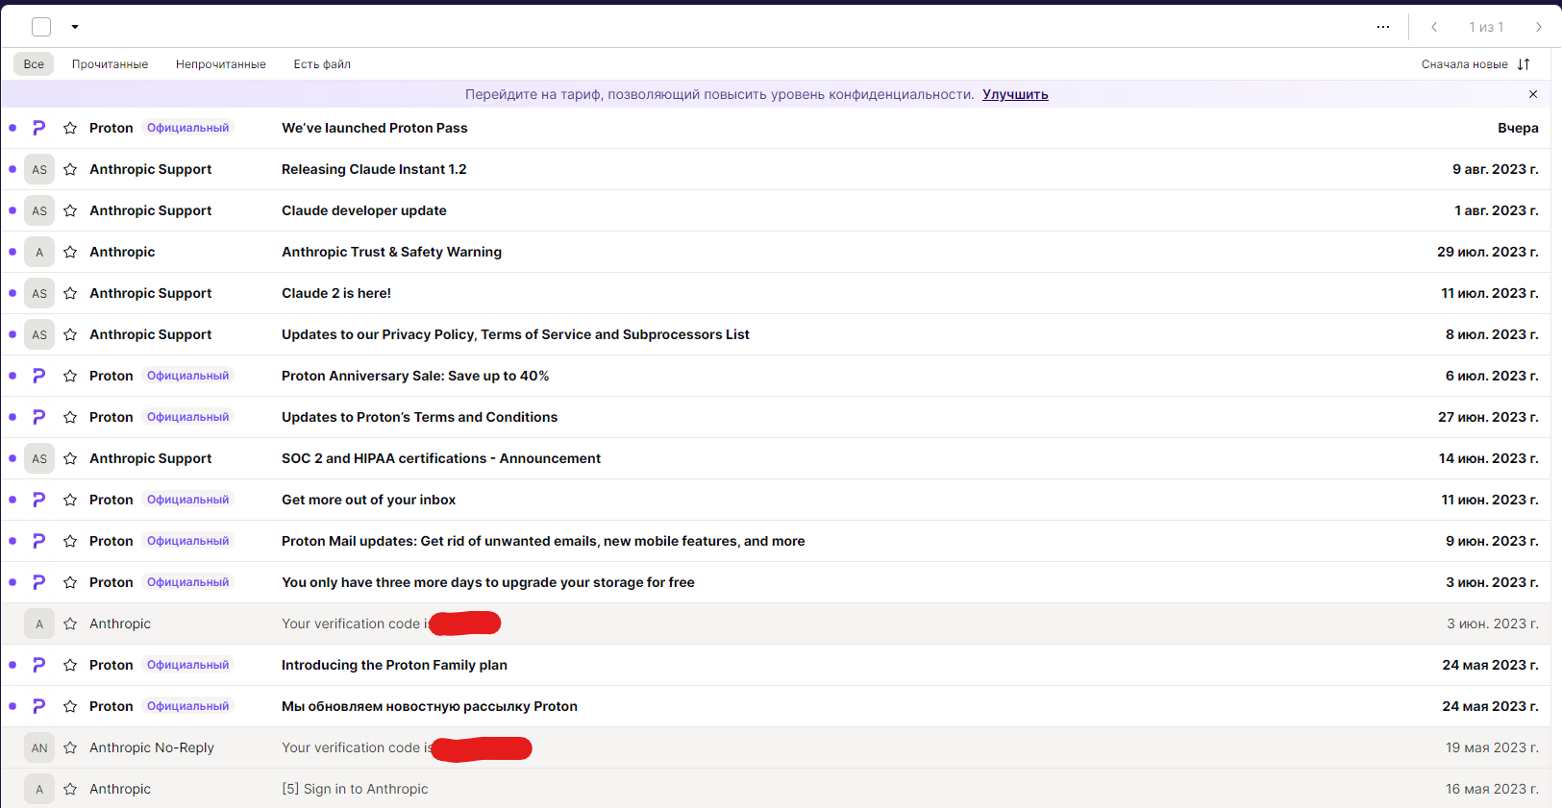Click the '29 июл. 2023 г.' date
Screen dimensions: 1562x808
1488,252
